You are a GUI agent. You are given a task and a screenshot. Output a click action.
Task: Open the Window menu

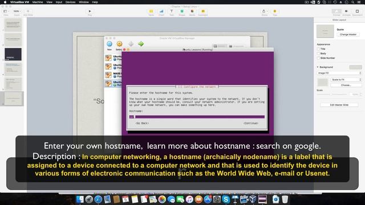(x=84, y=2)
